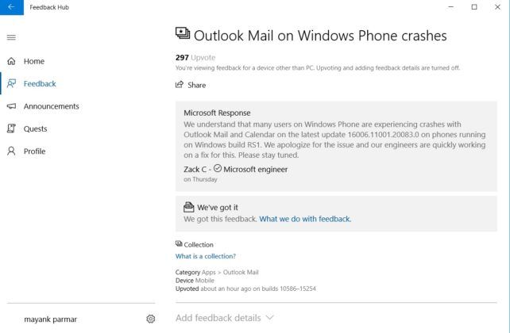The image size is (510, 333).
Task: Click the Announcements megaphone icon
Action: click(11, 106)
